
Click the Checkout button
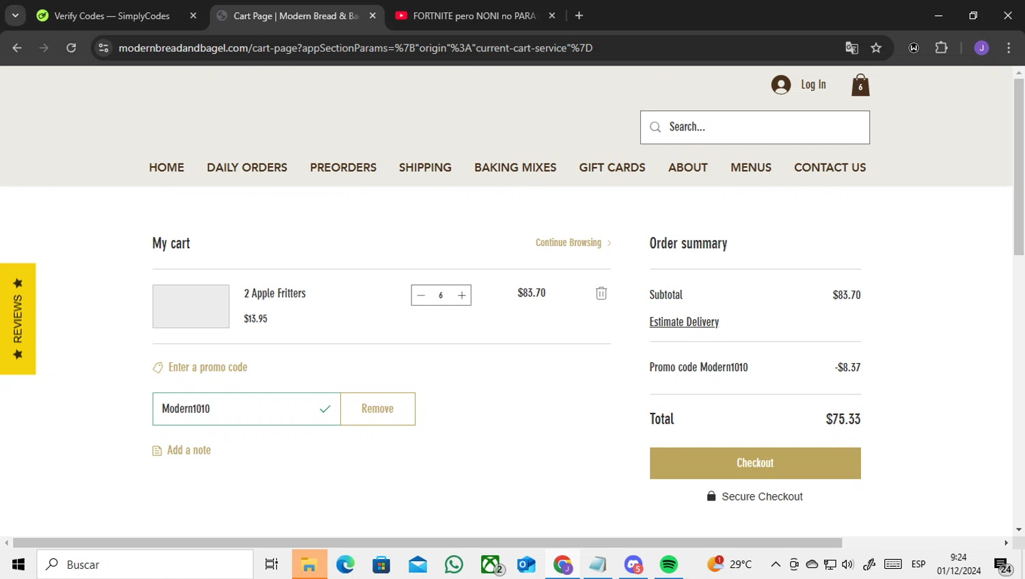(755, 463)
